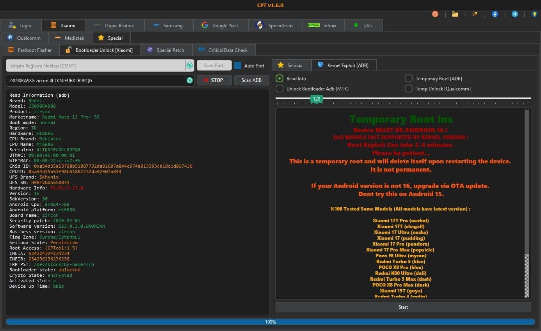
Task: Click the FRP PST path /dev/block/by-name/frp
Action: point(64,264)
